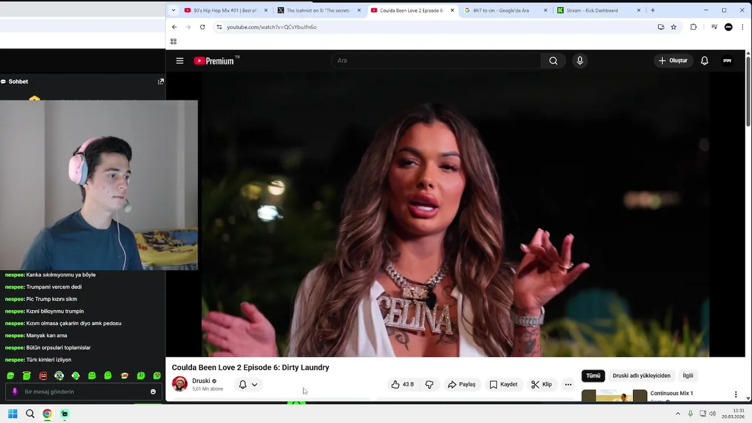The width and height of the screenshot is (752, 423).
Task: Open Chrome three-dot menu
Action: 743,27
